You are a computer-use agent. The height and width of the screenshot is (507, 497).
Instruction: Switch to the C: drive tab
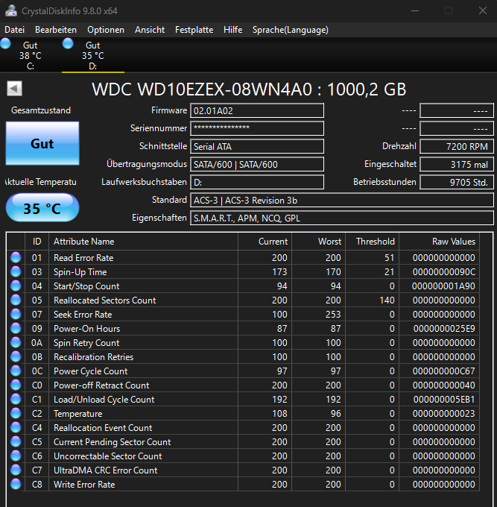[x=31, y=55]
